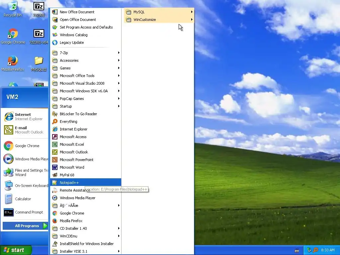Click the Microsoft Excel icon

(55, 144)
